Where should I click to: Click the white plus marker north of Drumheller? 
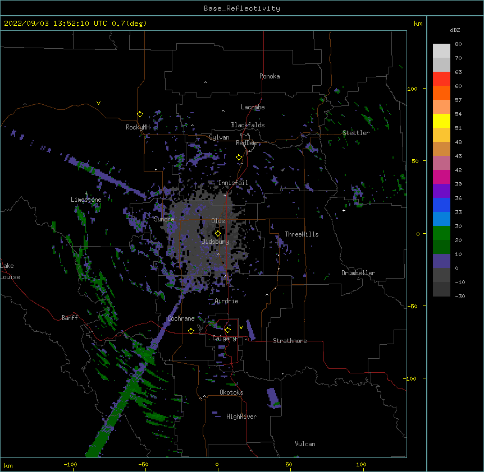(x=344, y=210)
